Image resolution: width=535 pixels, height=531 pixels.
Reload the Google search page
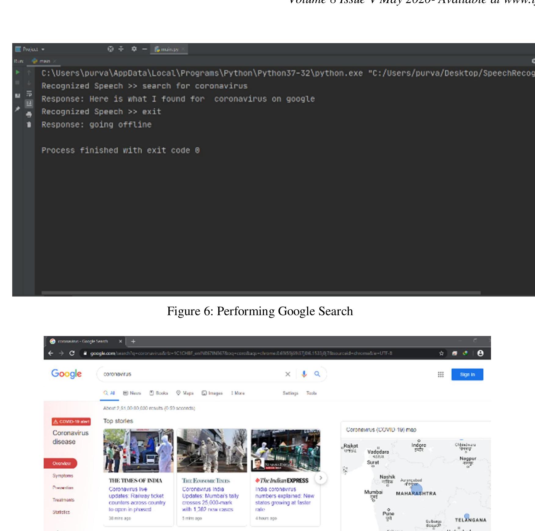(x=72, y=353)
